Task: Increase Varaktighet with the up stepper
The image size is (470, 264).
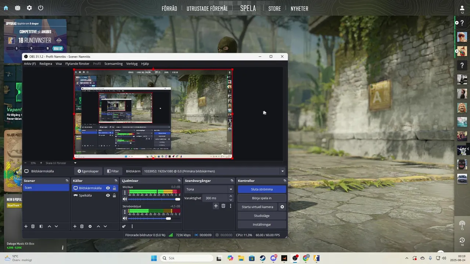Action: tap(231, 196)
